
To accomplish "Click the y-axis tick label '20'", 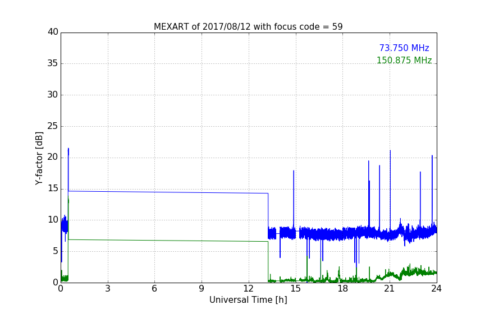I will [53, 157].
